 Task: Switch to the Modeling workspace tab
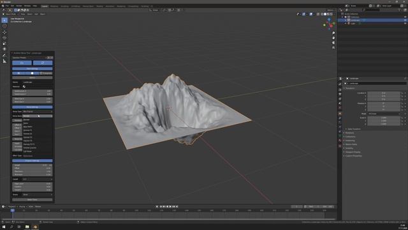click(54, 6)
